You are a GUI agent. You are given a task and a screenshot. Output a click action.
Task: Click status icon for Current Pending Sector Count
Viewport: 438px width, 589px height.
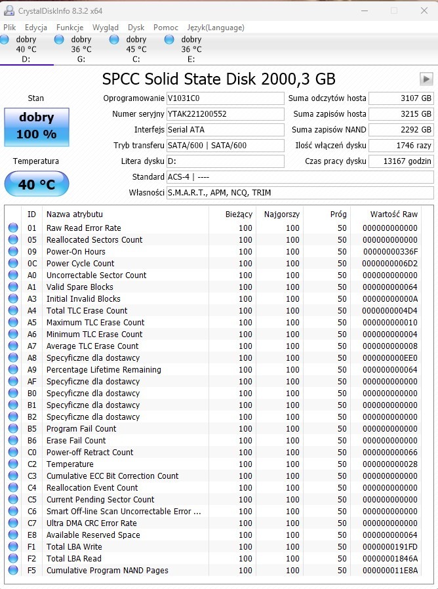point(13,499)
